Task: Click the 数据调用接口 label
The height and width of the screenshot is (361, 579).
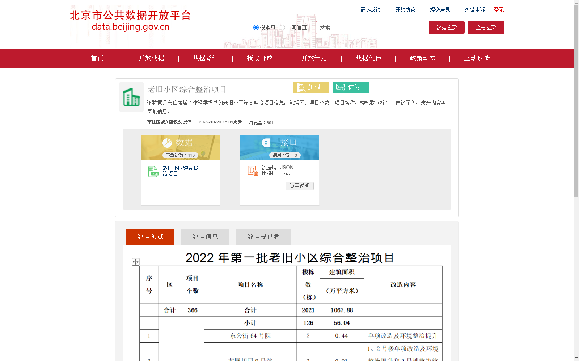Action: (269, 170)
